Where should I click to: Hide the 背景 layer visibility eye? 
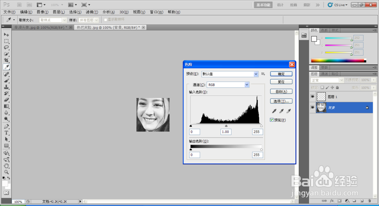tap(313, 107)
